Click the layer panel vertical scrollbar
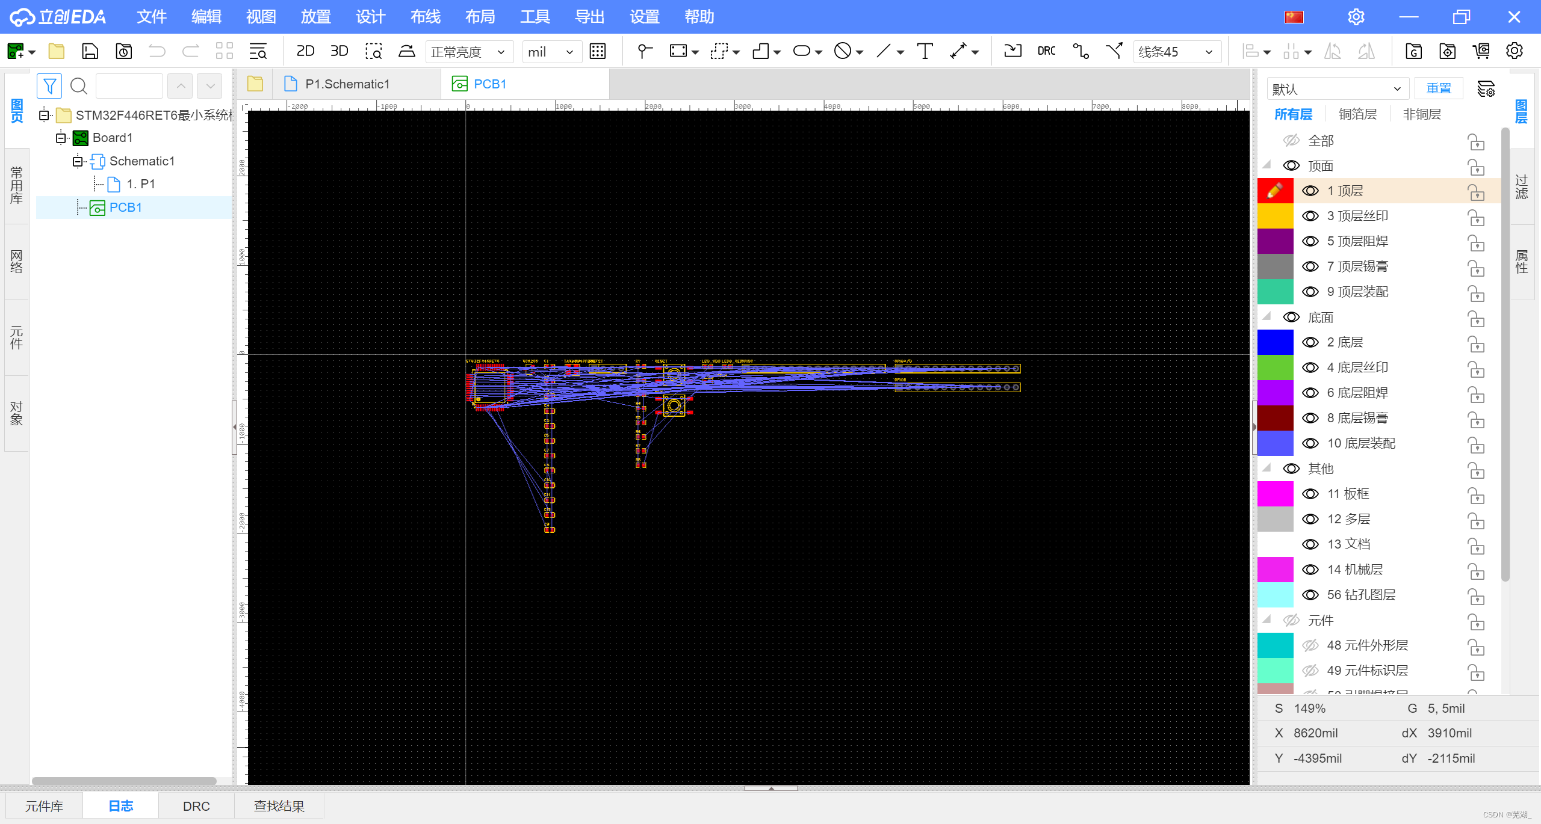 pos(1505,355)
